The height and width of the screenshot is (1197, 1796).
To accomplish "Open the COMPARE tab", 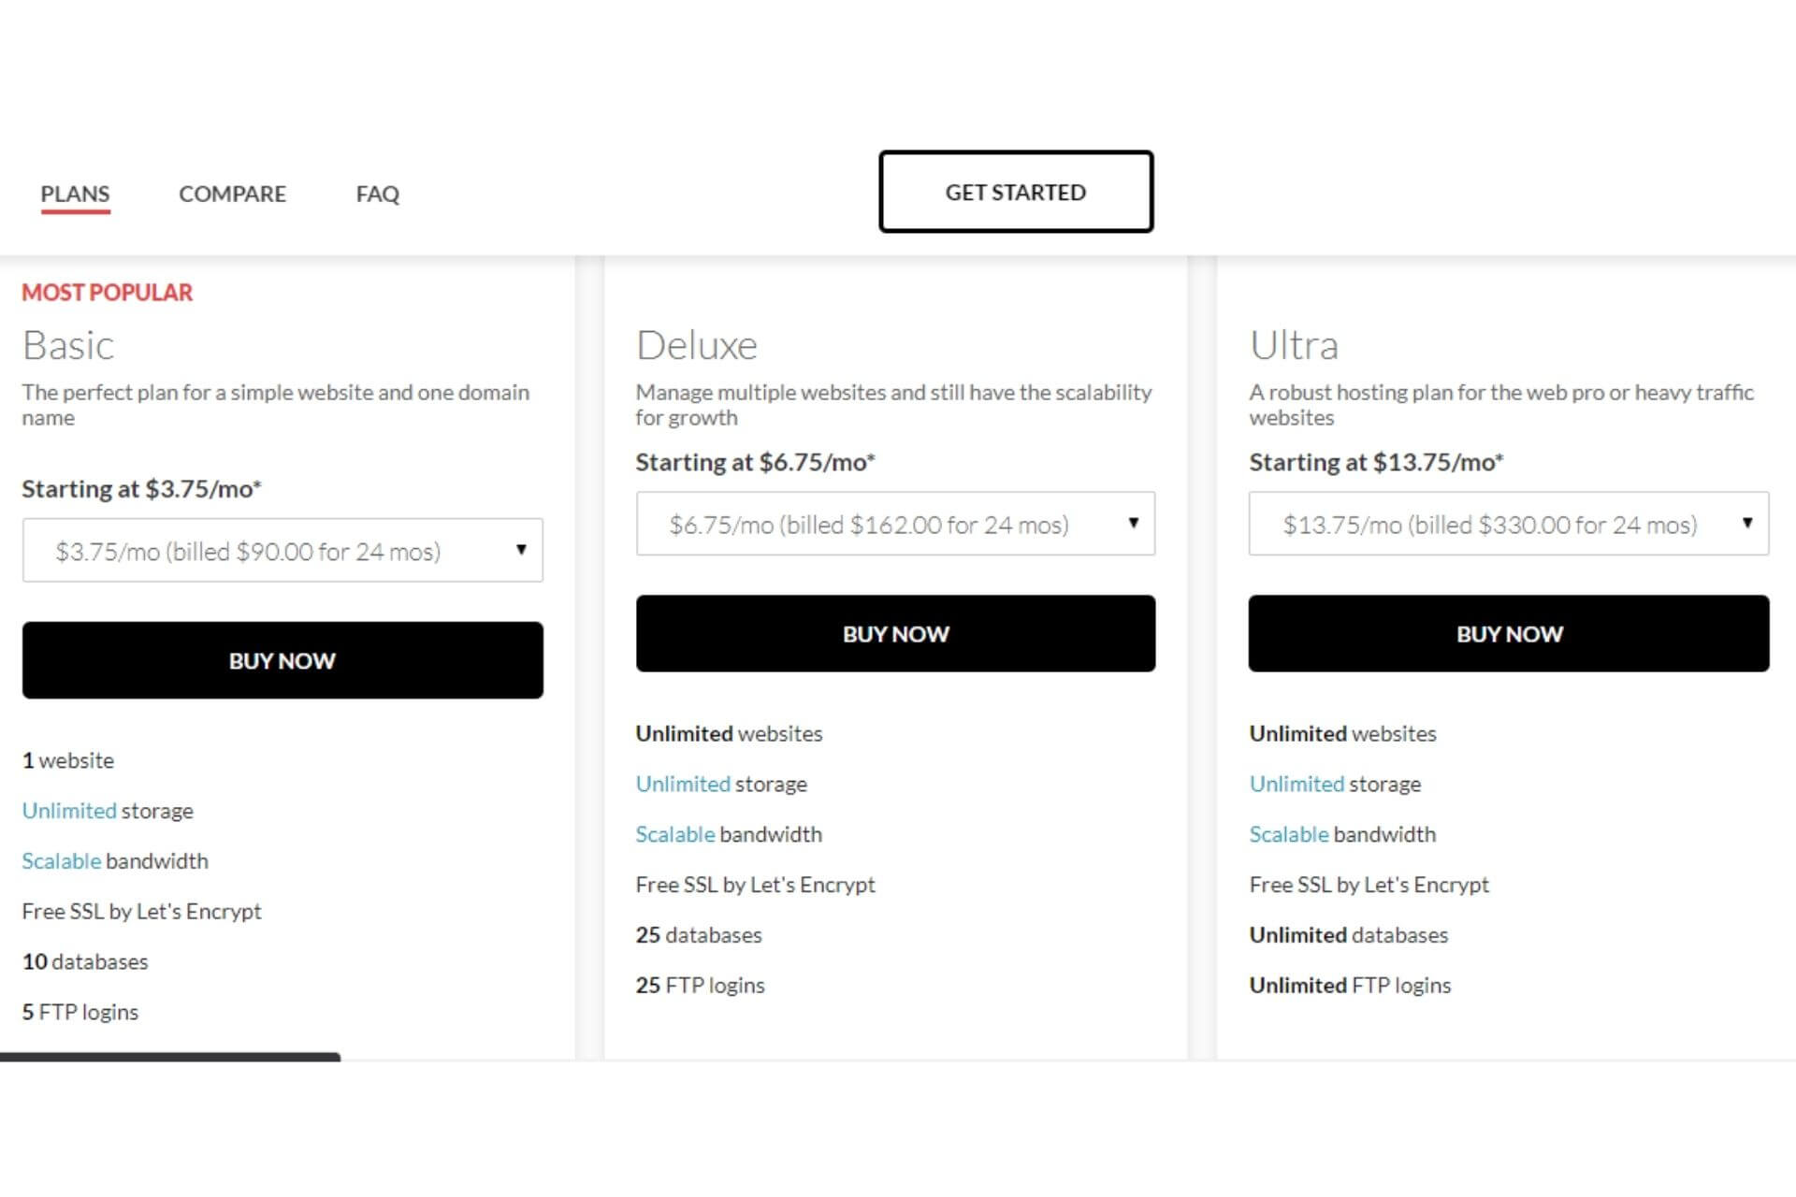I will pyautogui.click(x=232, y=194).
